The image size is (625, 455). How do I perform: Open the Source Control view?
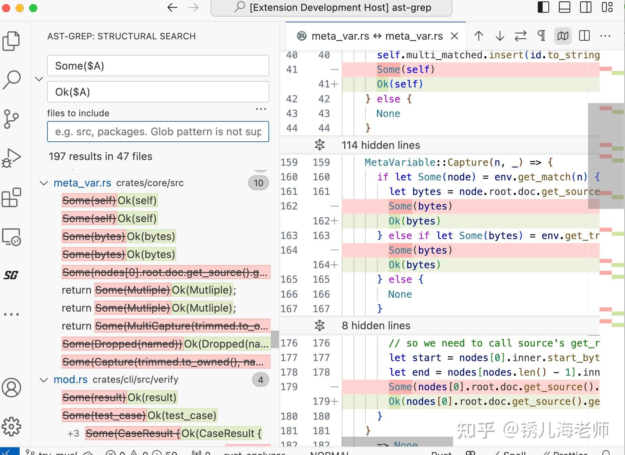(11, 119)
